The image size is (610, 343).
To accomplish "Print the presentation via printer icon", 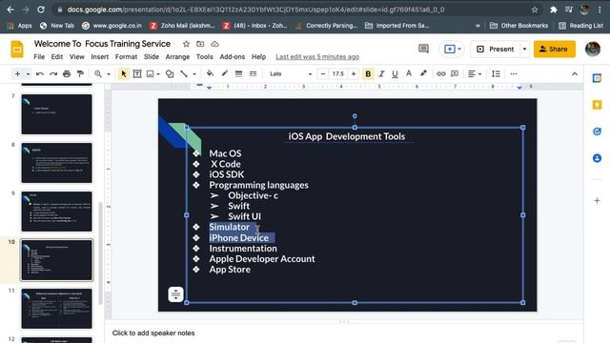I will click(x=67, y=74).
